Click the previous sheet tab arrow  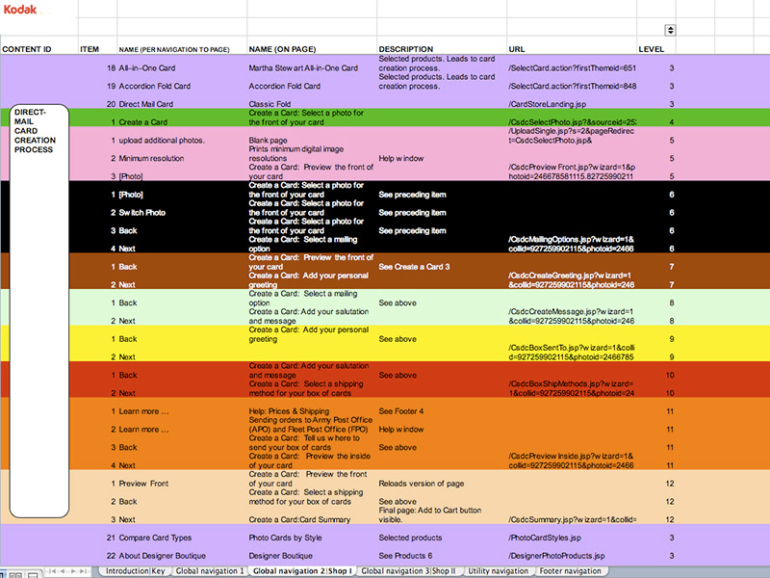pyautogui.click(x=63, y=571)
